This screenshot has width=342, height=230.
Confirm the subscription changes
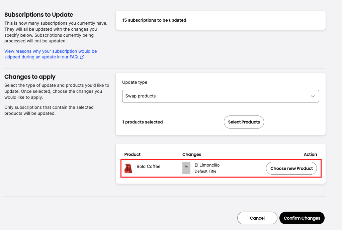pos(302,218)
